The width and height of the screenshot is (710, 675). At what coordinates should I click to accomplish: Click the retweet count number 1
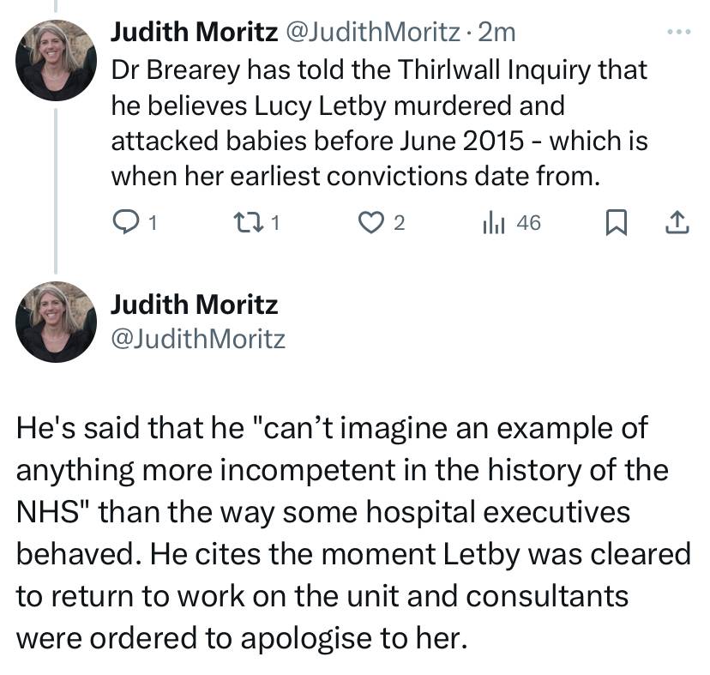276,223
